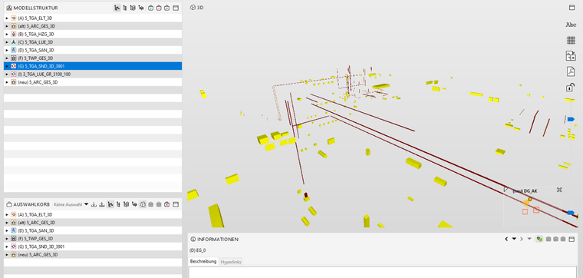Click the AUSWAHLKORB basket header icon

pos(9,204)
